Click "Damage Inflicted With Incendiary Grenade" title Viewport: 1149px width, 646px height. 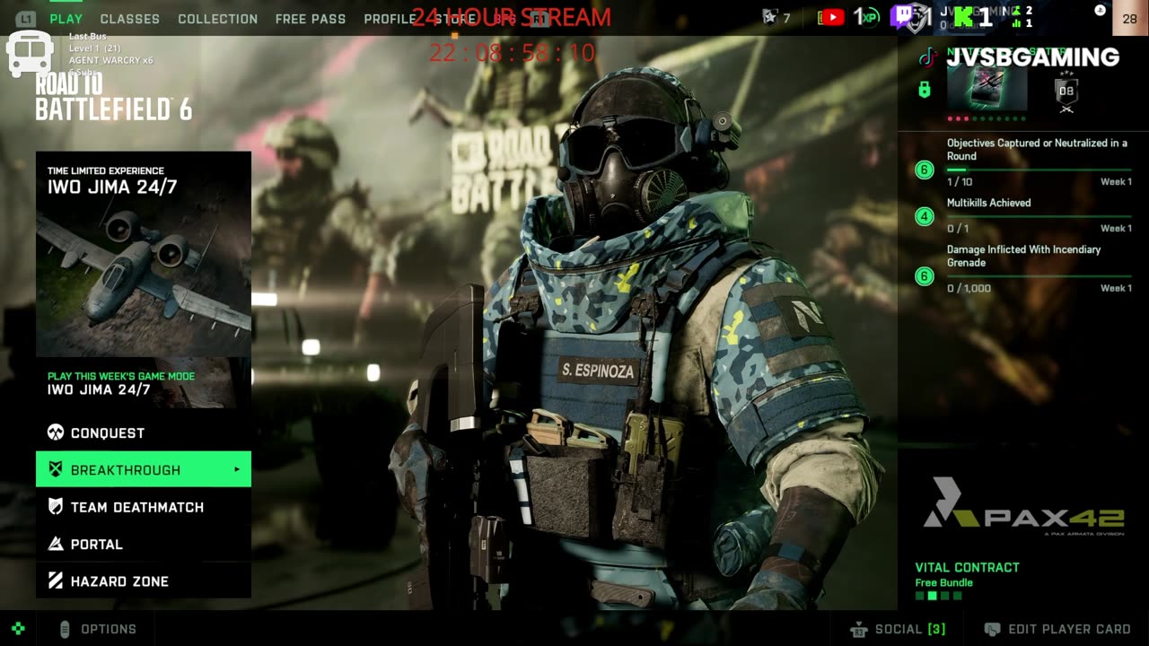(1023, 256)
